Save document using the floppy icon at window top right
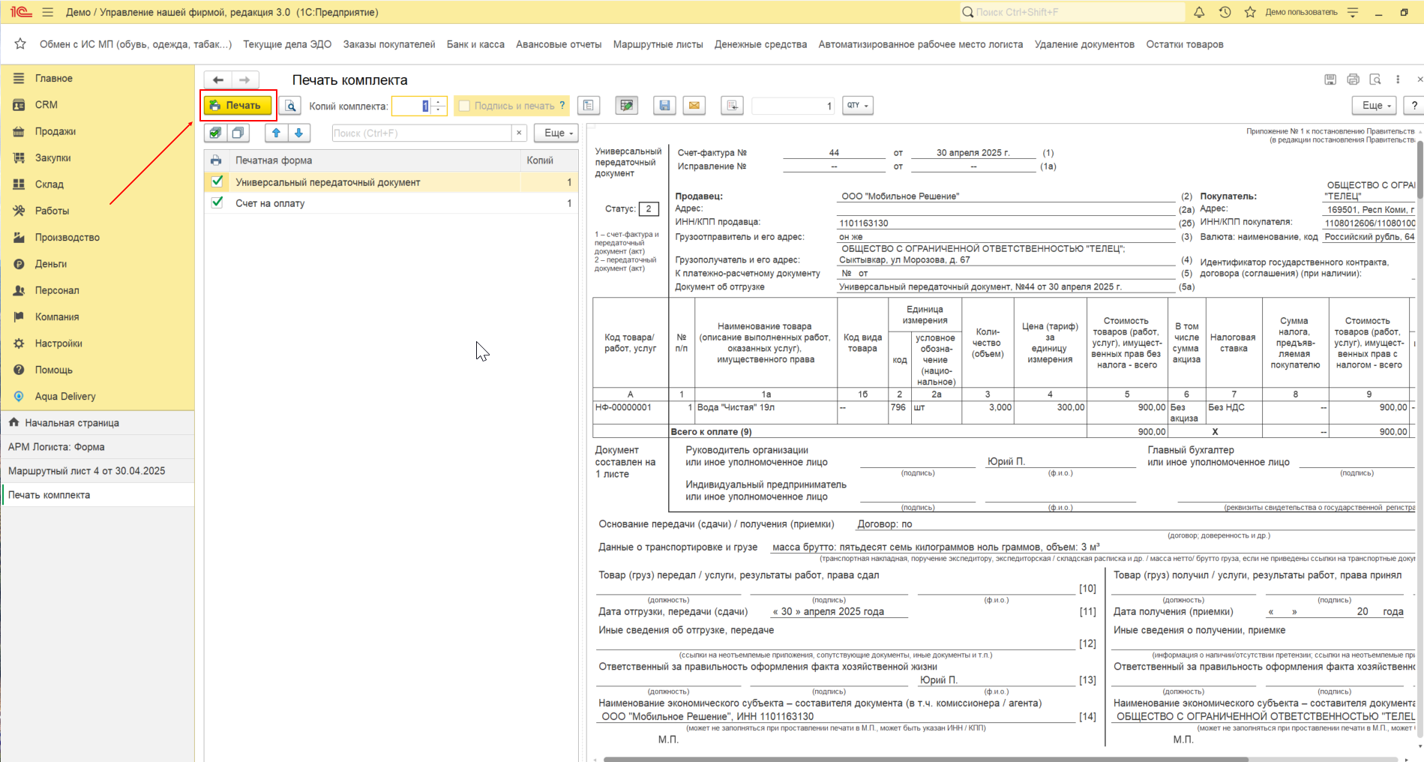1424x762 pixels. coord(1330,79)
